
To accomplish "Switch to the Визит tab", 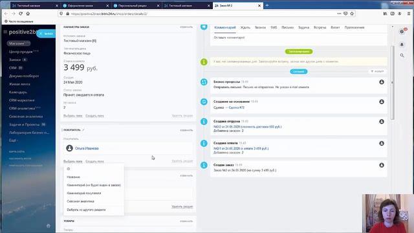I will 335,27.
